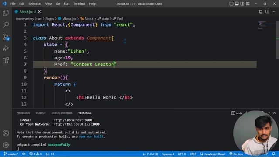Open the Selection menu
The height and width of the screenshot is (157, 279).
click(35, 4)
